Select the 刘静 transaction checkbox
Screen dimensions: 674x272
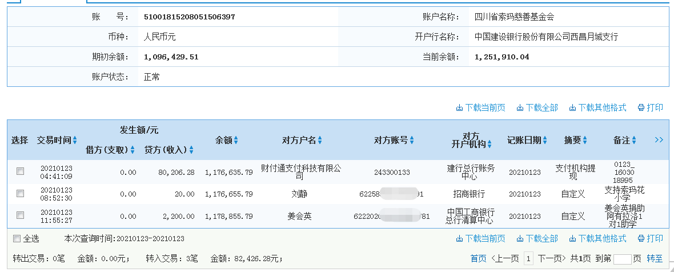(21, 194)
